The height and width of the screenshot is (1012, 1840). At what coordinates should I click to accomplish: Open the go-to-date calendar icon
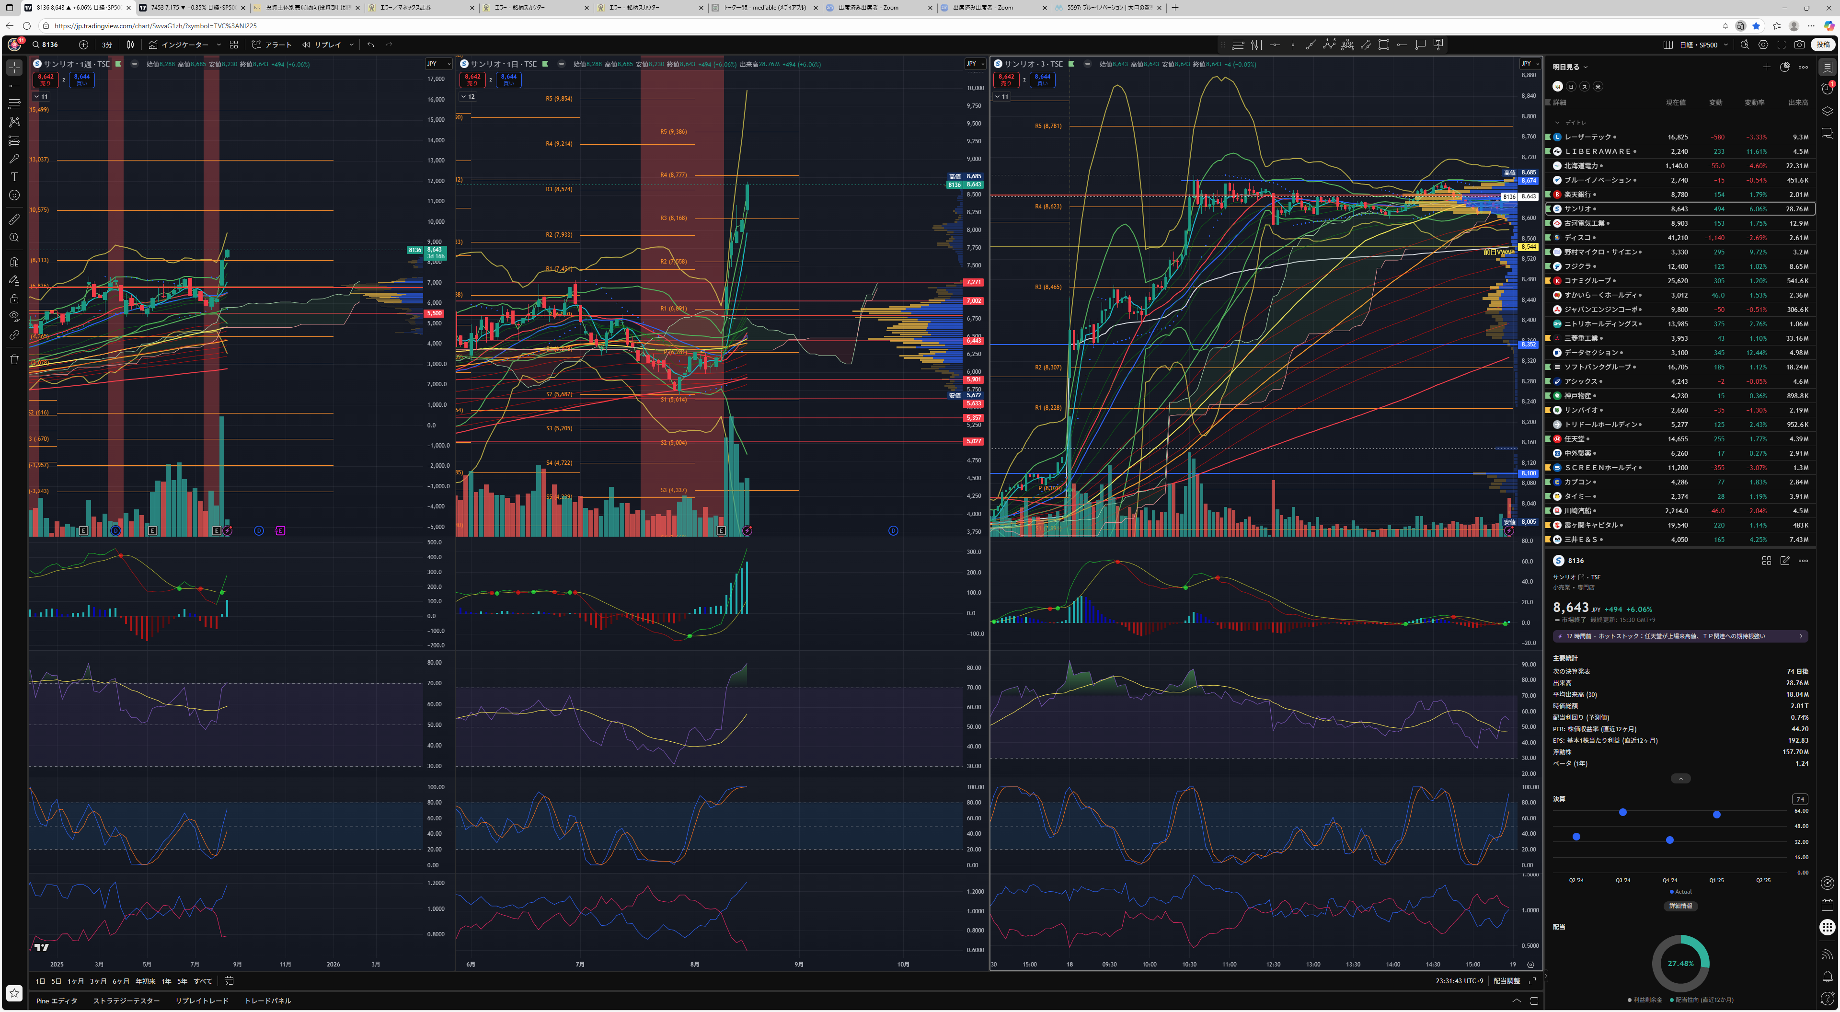(x=229, y=981)
